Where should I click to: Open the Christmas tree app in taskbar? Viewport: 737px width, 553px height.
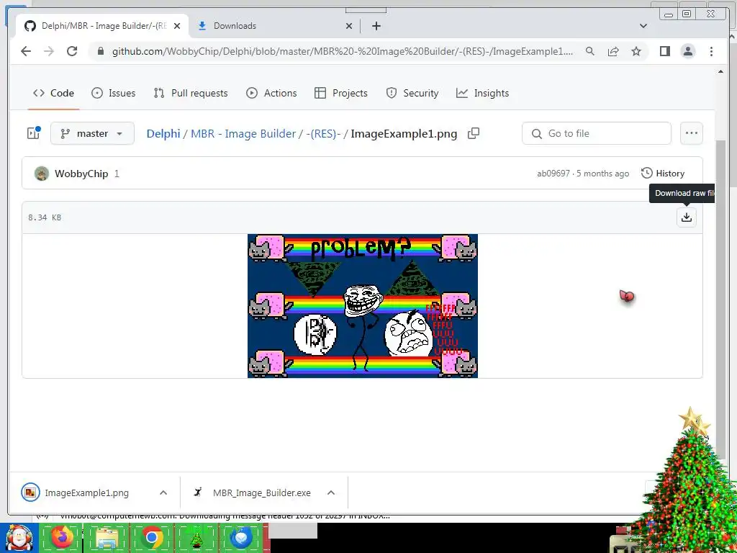tap(196, 537)
